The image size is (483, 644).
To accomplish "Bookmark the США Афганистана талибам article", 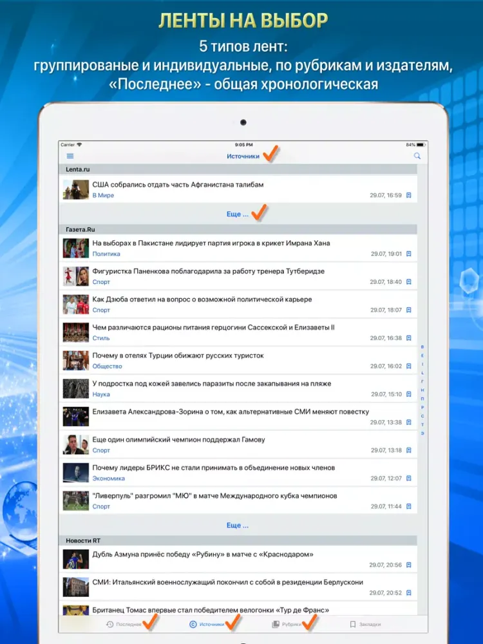I will coord(409,196).
